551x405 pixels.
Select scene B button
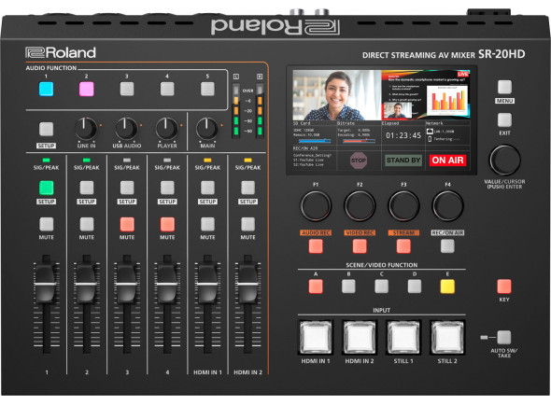(348, 286)
